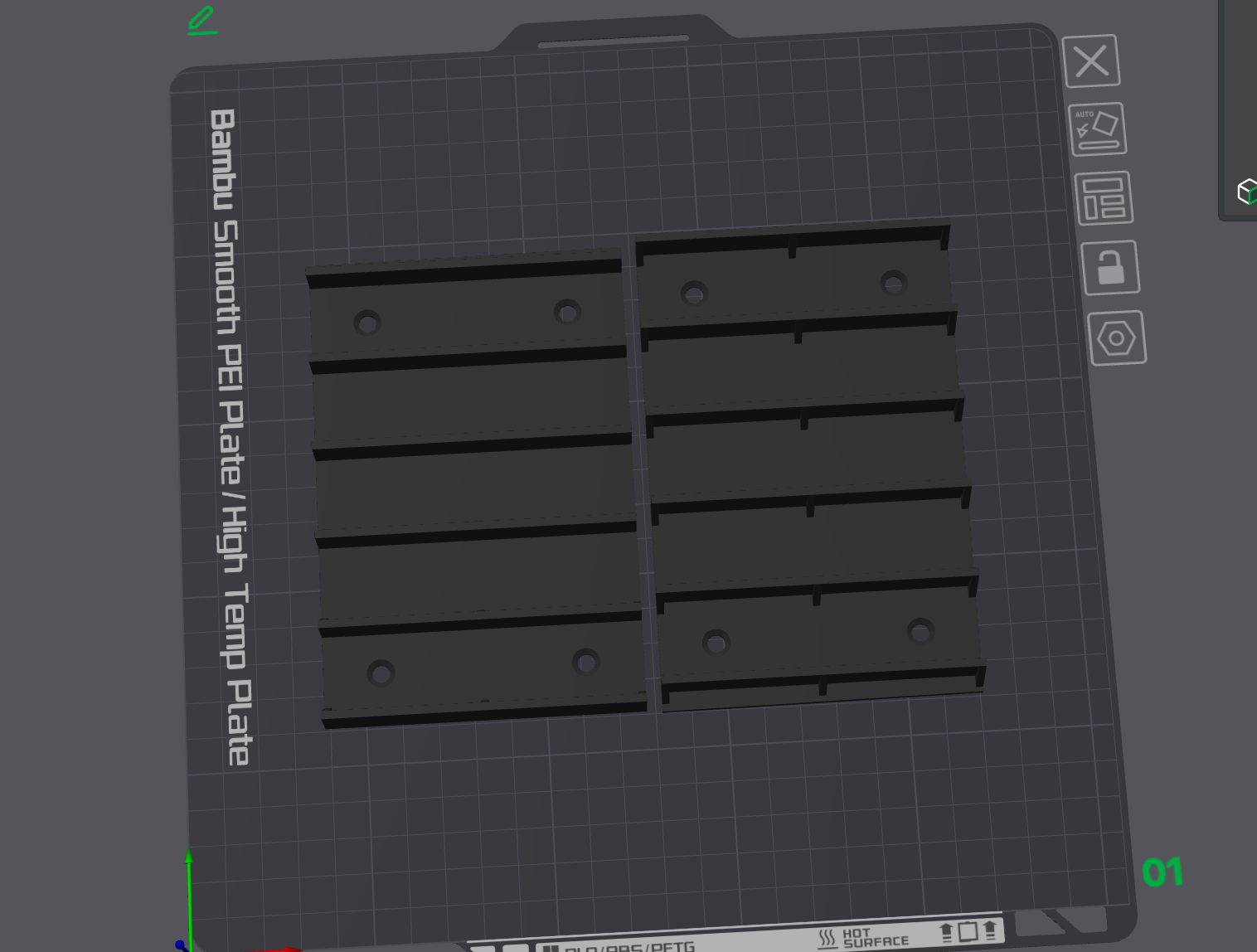The image size is (1257, 952).
Task: Arrange objects on the plate
Action: [x=1104, y=198]
